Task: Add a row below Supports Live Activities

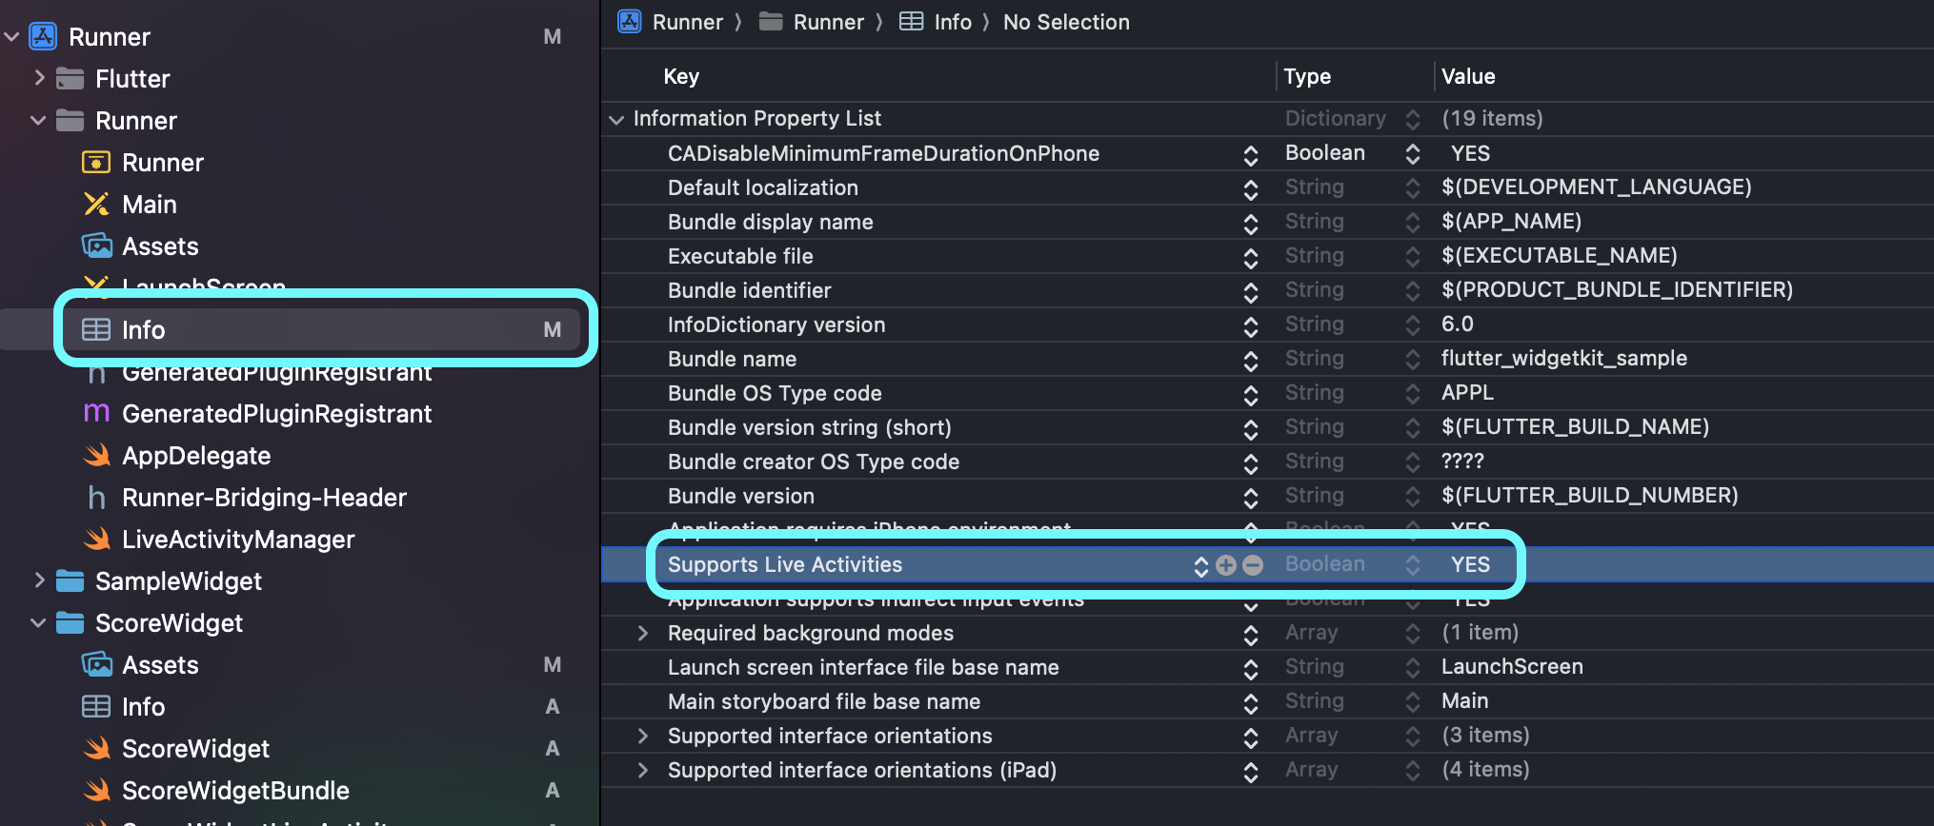Action: [x=1226, y=565]
